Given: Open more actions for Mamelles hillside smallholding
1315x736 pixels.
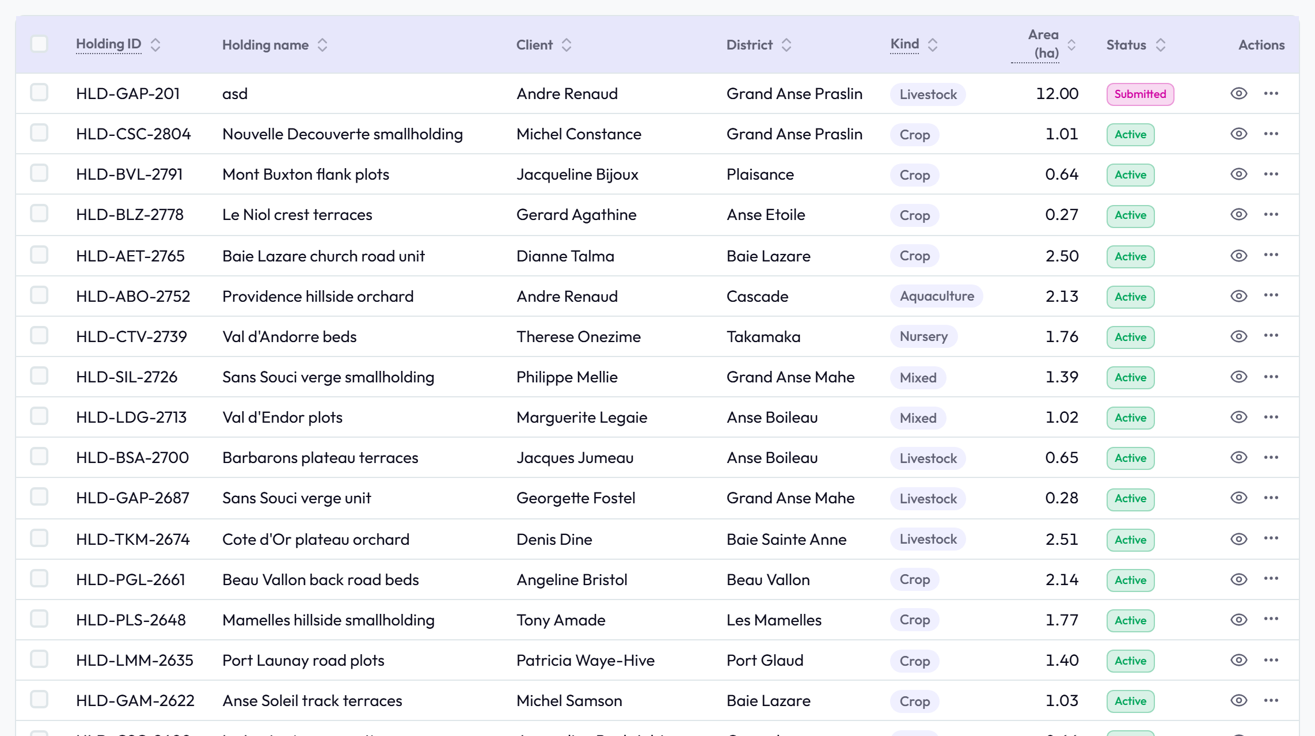Looking at the screenshot, I should (1271, 619).
